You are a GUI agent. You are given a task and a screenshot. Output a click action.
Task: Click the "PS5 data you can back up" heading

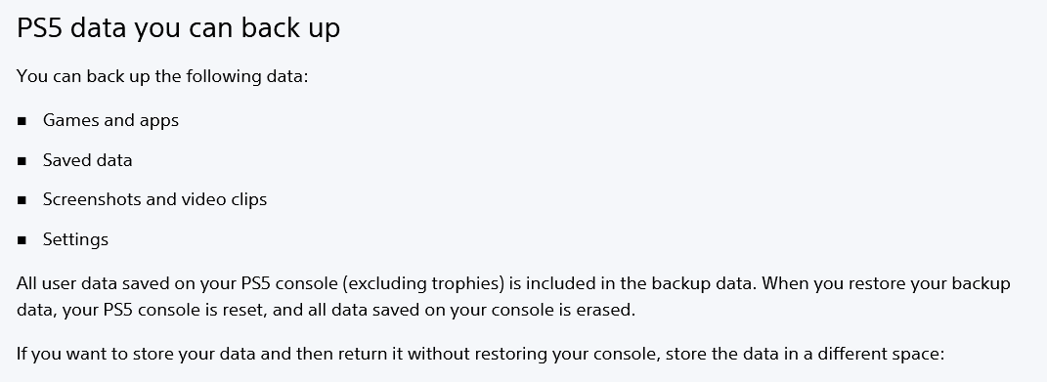tap(178, 28)
